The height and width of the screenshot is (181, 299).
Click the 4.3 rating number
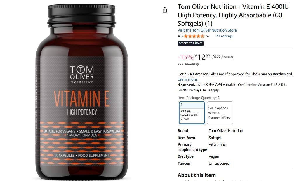click(180, 36)
